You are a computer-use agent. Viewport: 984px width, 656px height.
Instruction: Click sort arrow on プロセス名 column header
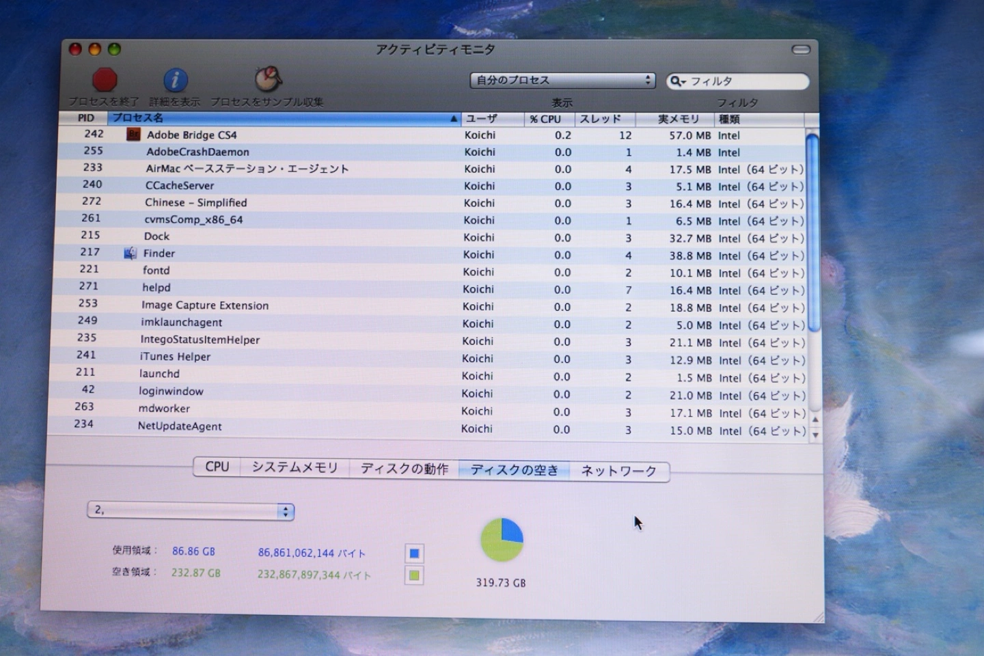[x=454, y=119]
